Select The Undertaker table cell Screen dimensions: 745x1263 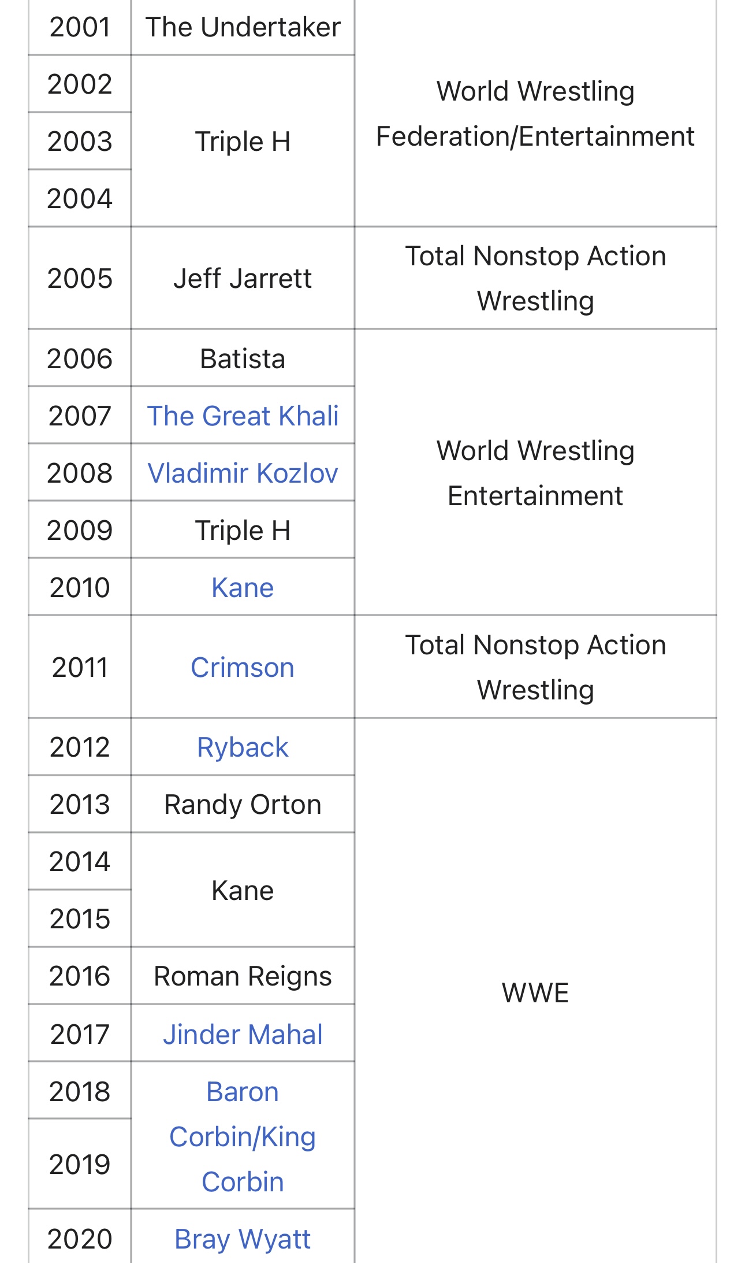(x=243, y=27)
